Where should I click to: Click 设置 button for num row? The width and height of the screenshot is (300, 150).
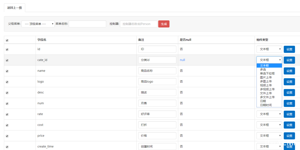(x=289, y=103)
